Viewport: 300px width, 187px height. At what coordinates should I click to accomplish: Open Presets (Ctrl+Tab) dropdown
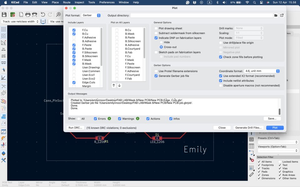(x=278, y=142)
